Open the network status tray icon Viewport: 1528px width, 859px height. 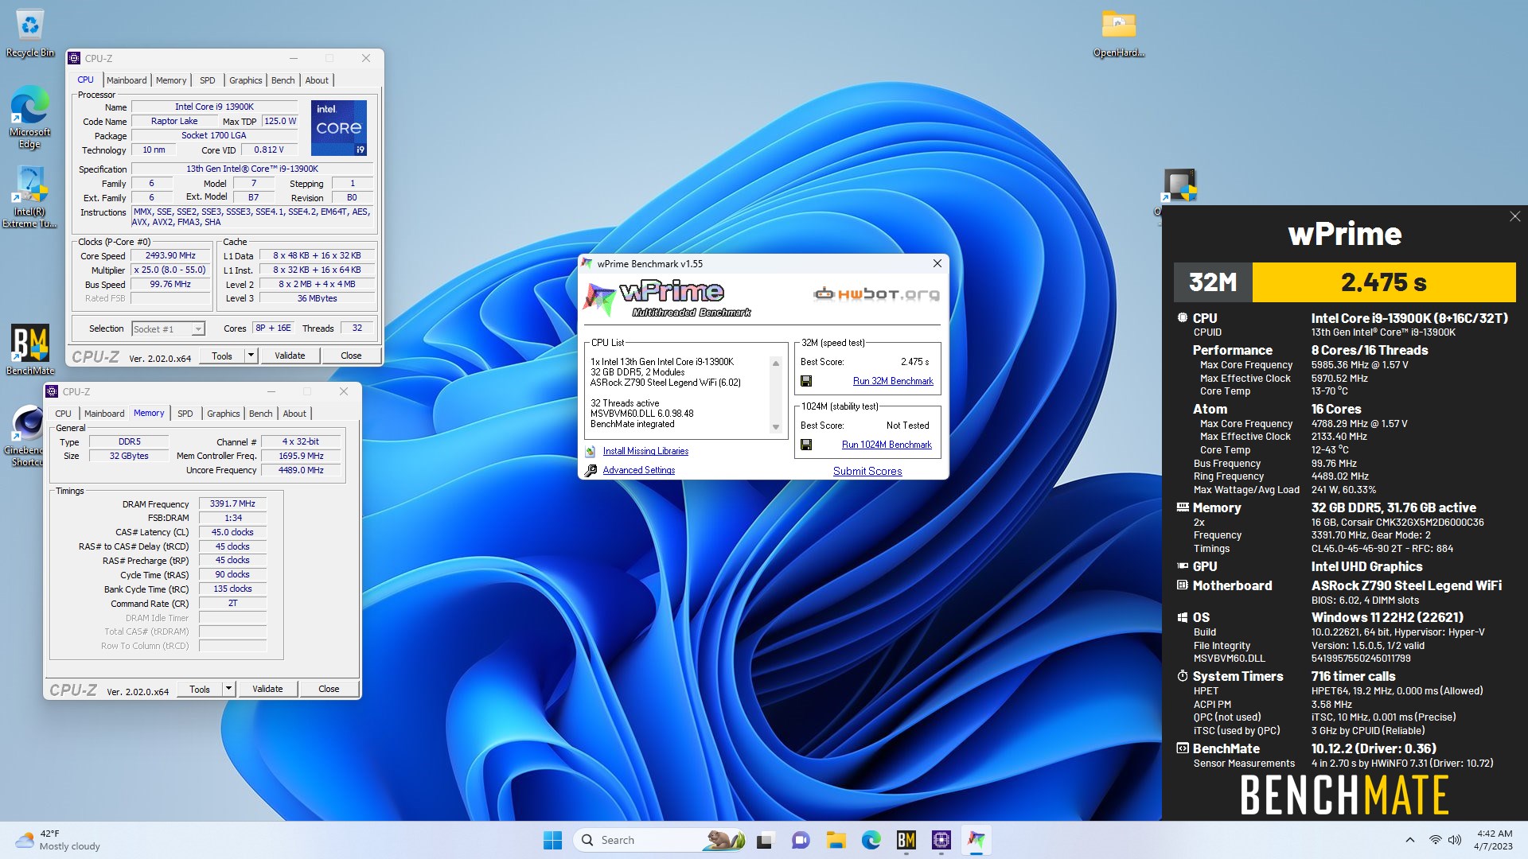click(x=1435, y=840)
